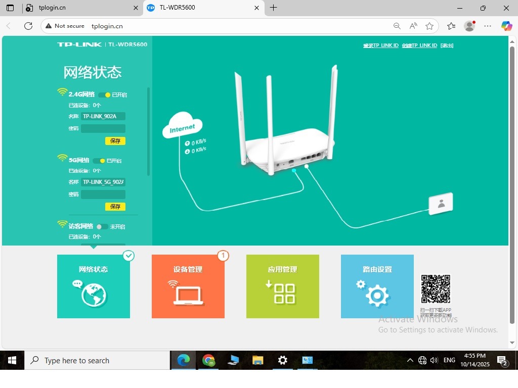The height and width of the screenshot is (388, 518).
Task: Click the 退出 logout link
Action: coord(447,45)
